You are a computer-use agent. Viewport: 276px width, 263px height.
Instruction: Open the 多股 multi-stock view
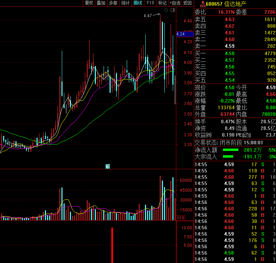[x=113, y=3]
